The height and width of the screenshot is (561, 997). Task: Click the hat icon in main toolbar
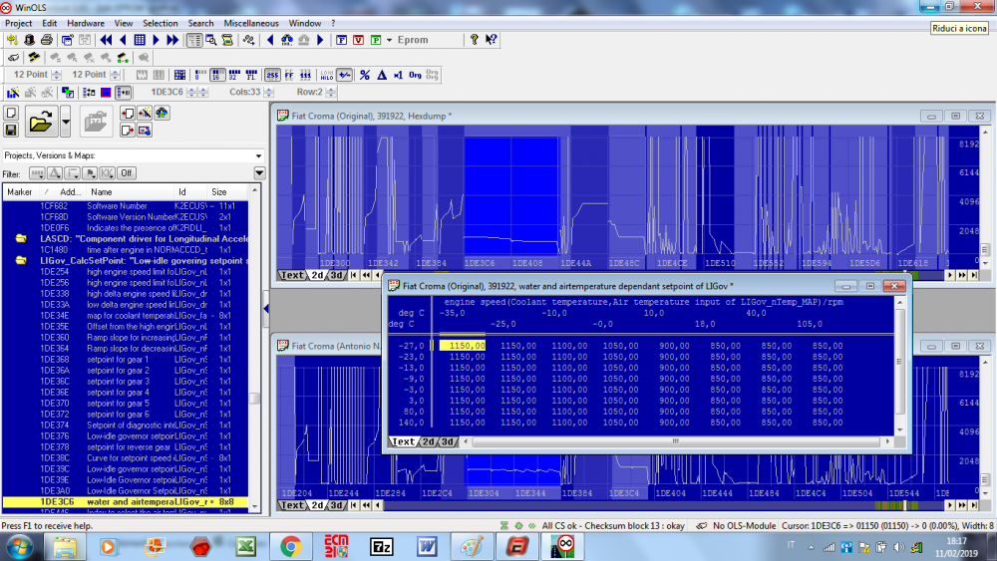pos(29,40)
